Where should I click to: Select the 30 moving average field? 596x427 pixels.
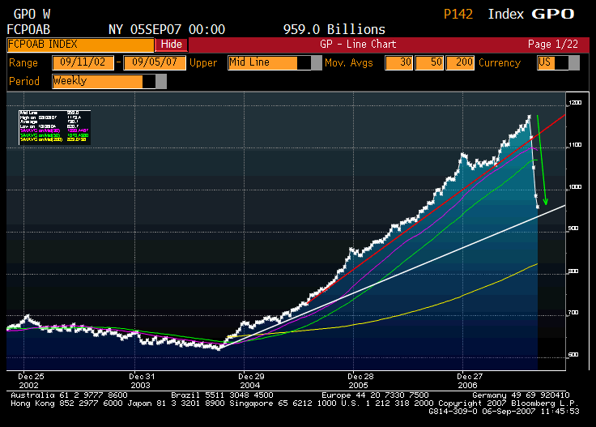pos(398,62)
